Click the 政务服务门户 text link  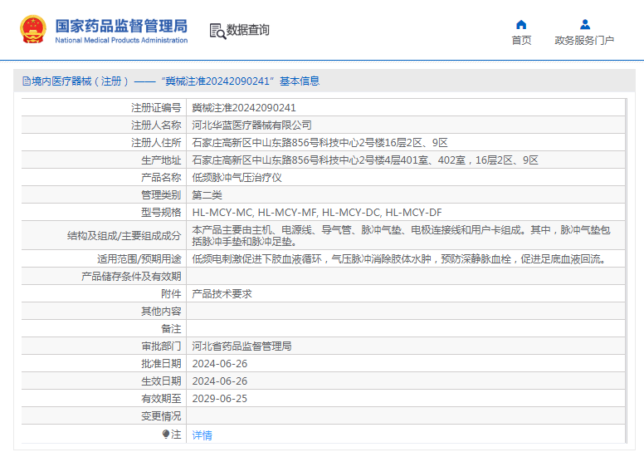click(x=584, y=41)
